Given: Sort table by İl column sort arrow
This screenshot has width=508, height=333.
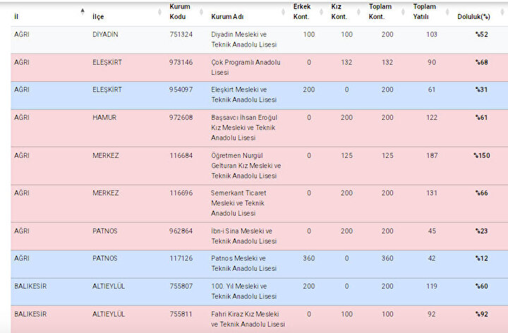Looking at the screenshot, I should point(83,12).
